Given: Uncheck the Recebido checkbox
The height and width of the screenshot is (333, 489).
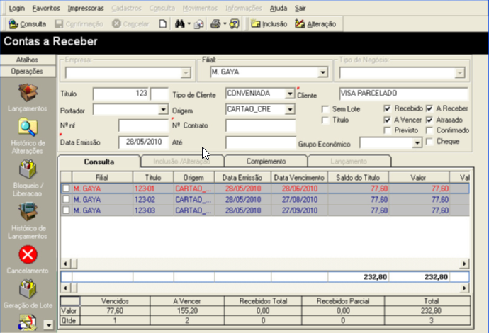Looking at the screenshot, I should 388,108.
